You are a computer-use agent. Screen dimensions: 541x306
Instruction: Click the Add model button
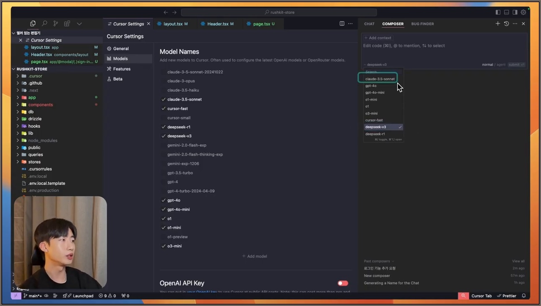255,256
